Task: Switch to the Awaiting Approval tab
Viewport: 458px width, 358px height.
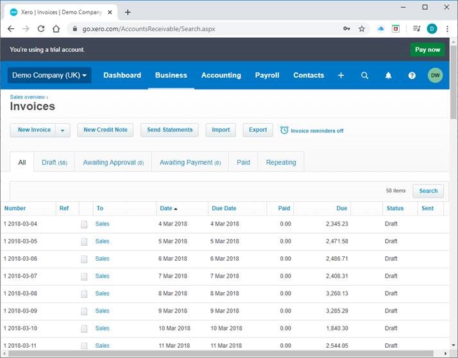Action: pos(114,162)
